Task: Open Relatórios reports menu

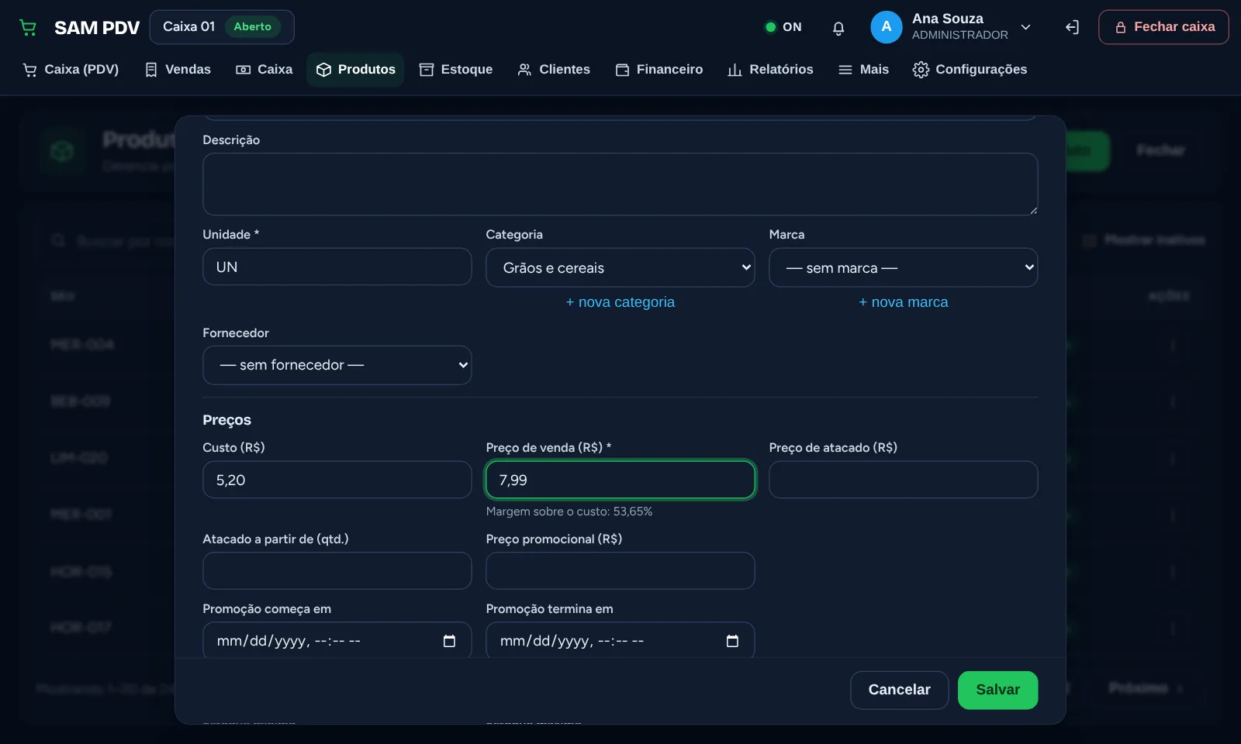Action: (x=770, y=70)
